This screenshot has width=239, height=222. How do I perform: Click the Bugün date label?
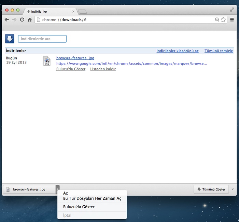(x=11, y=58)
